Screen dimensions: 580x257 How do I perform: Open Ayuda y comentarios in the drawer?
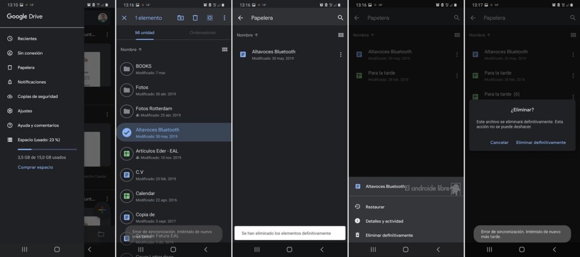[38, 125]
